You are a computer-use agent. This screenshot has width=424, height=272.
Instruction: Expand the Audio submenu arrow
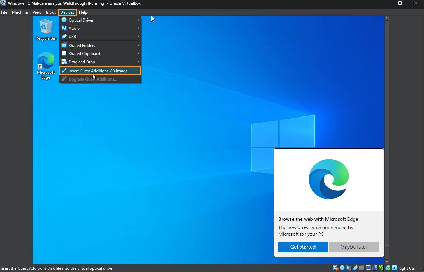click(138, 28)
